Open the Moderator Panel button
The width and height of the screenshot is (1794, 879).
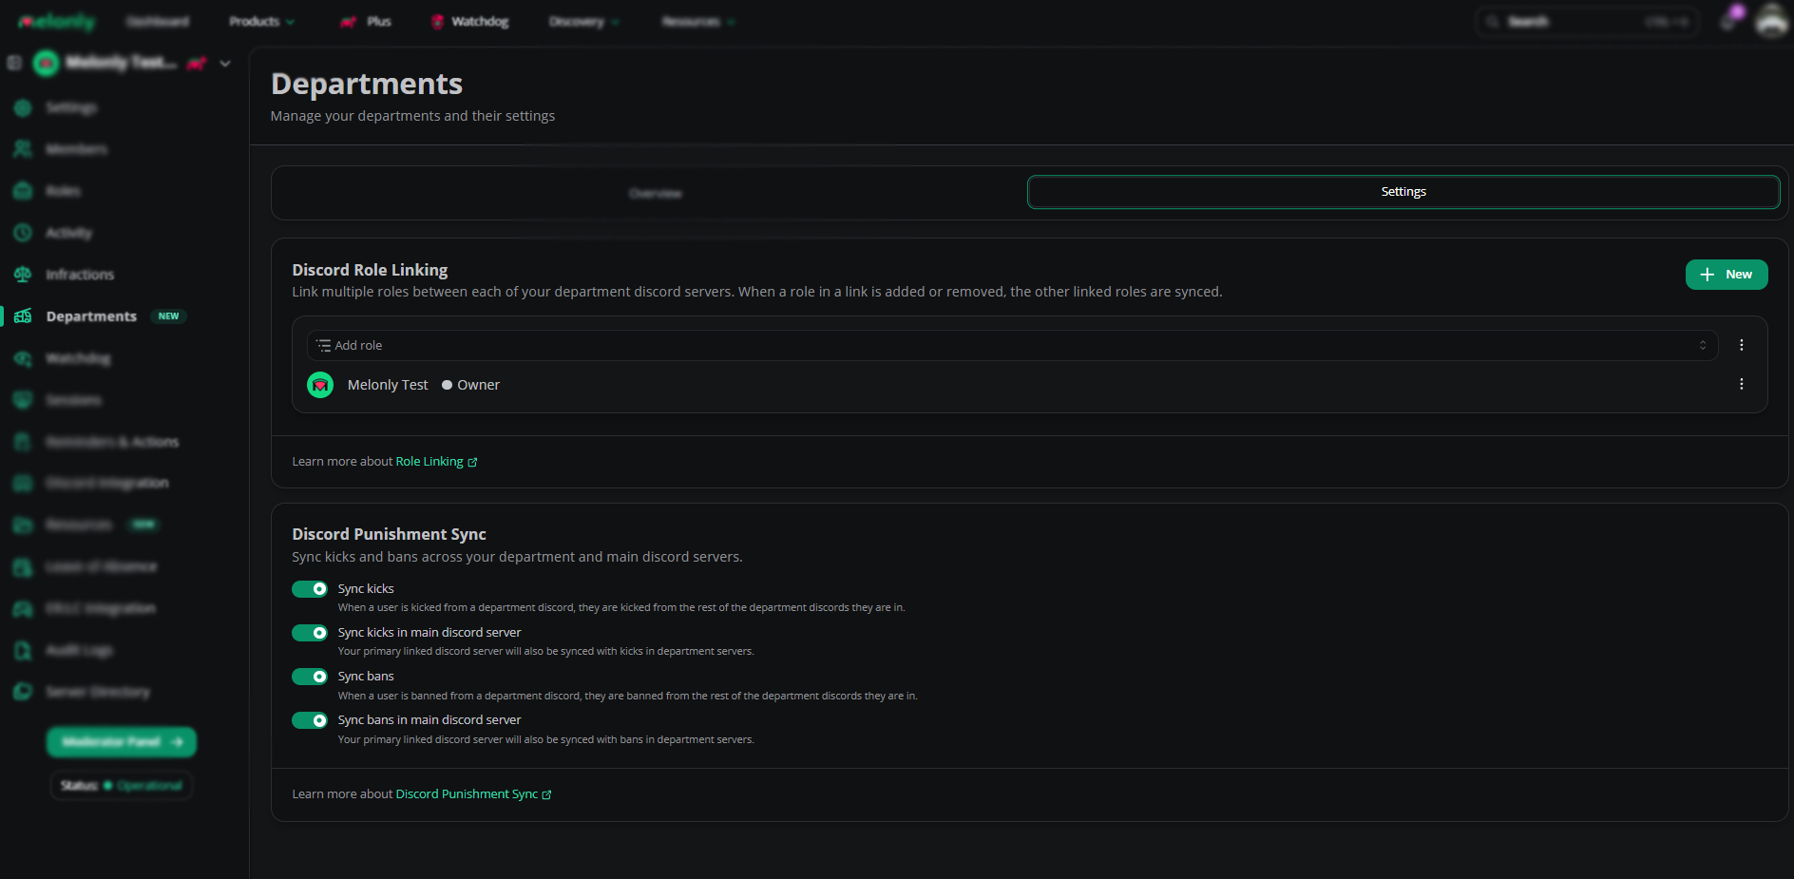(122, 742)
